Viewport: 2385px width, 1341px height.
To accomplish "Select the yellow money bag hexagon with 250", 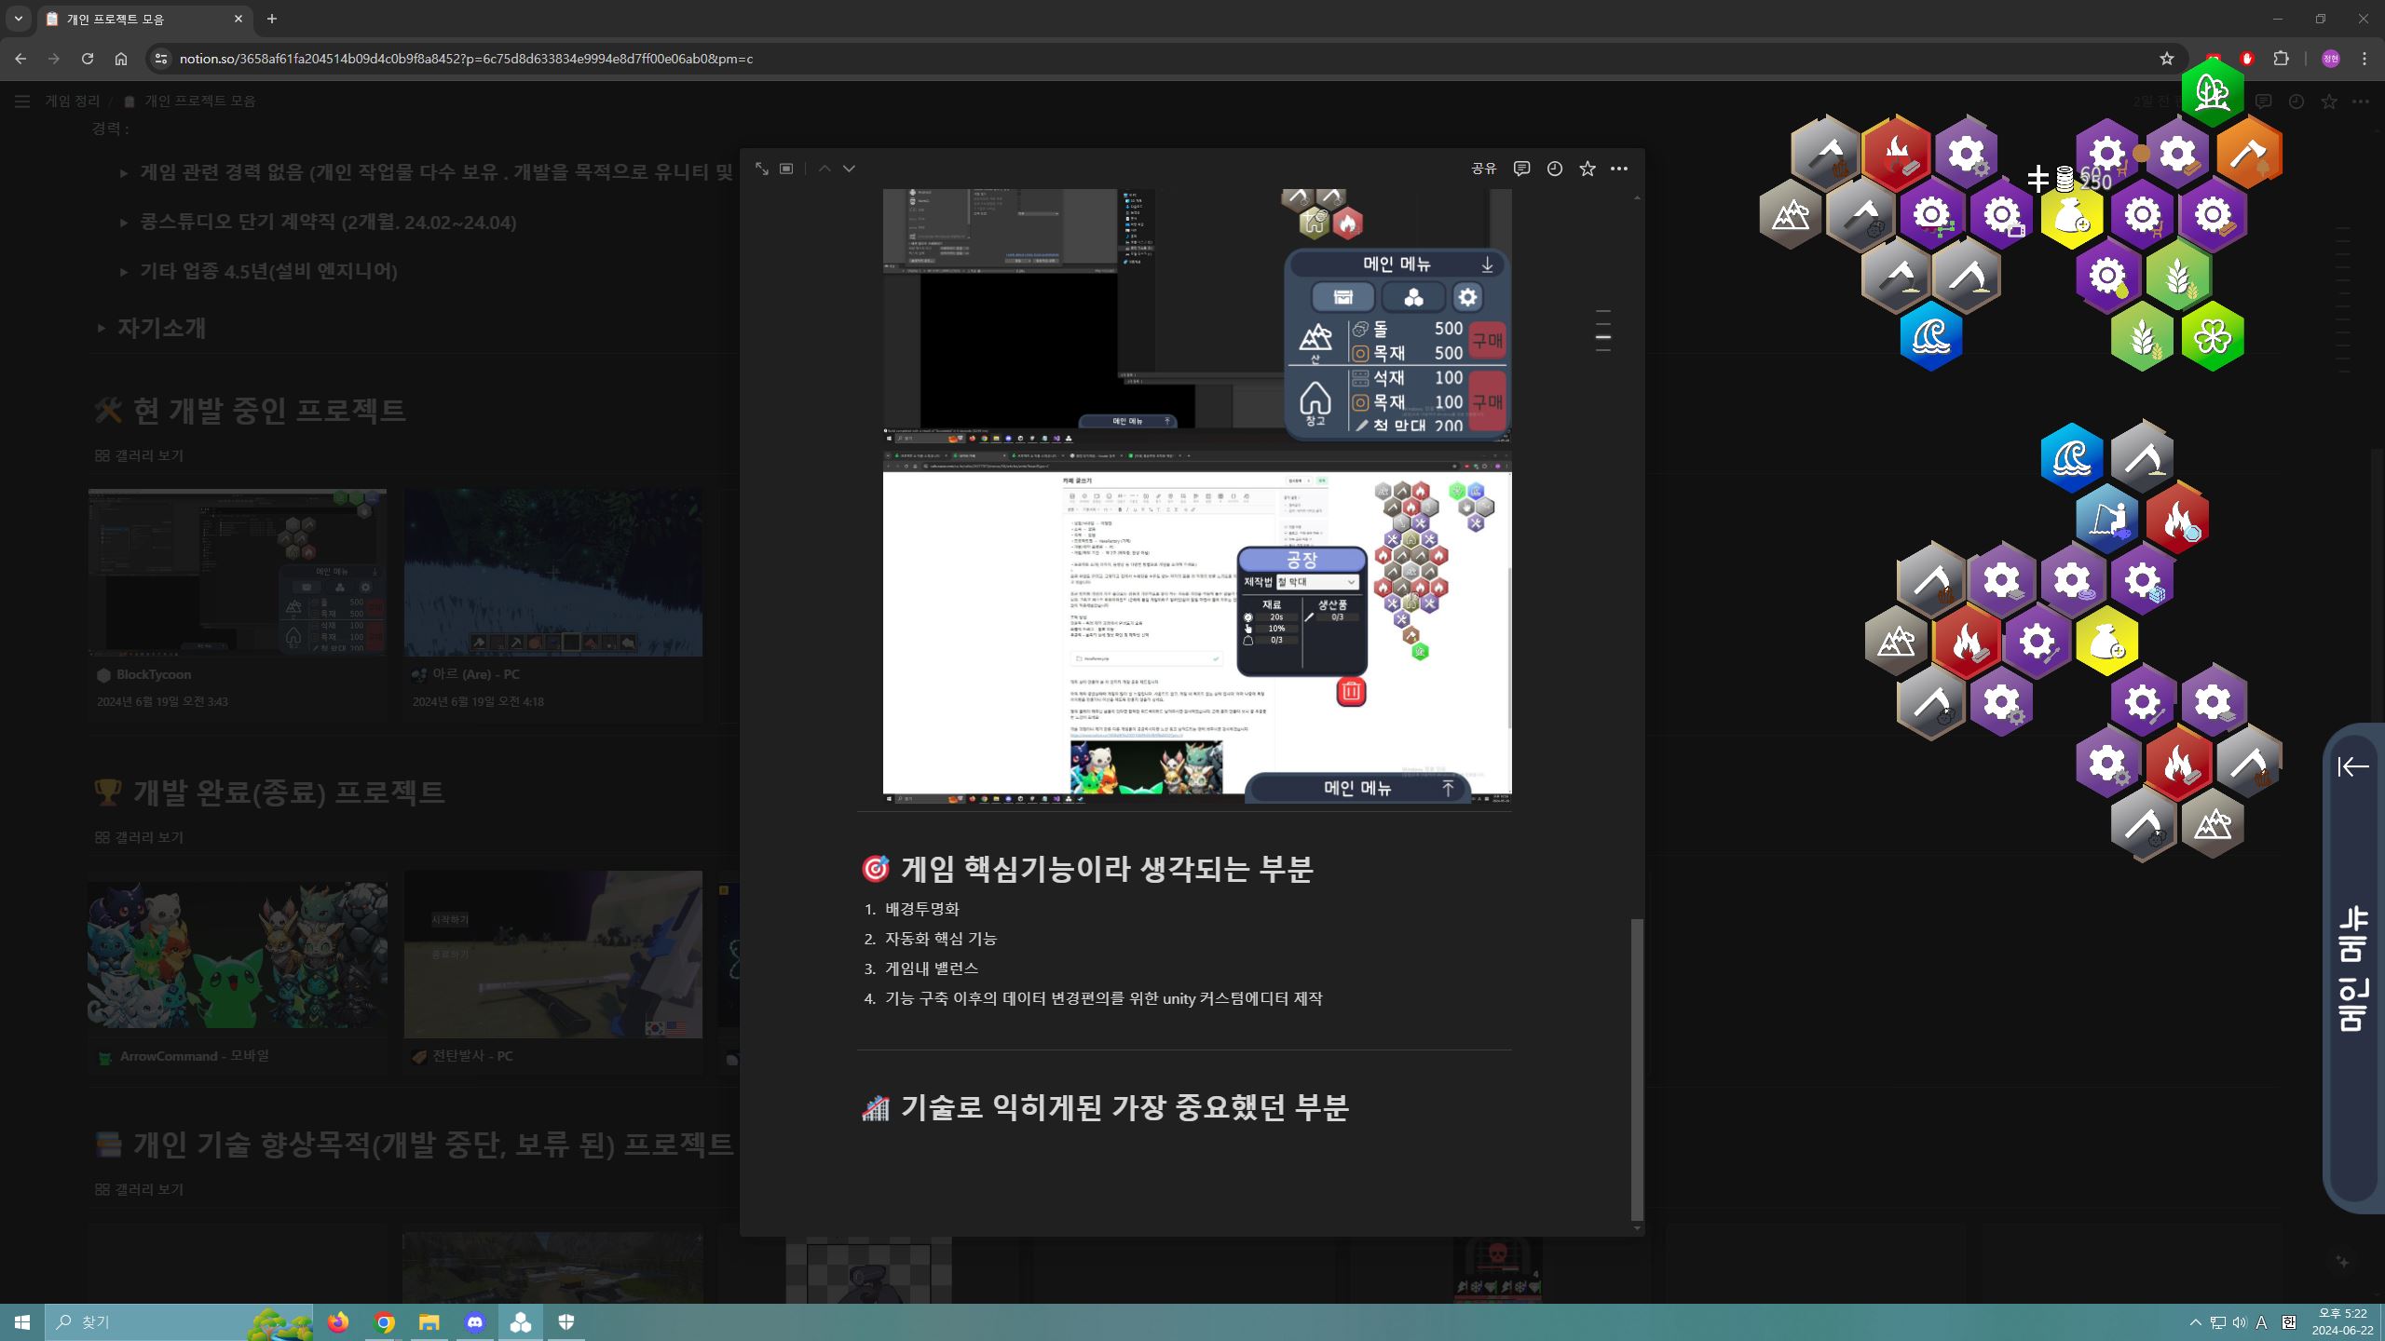I will [2071, 216].
